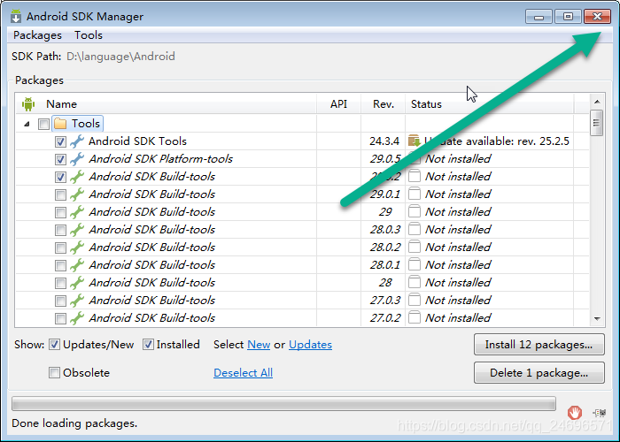This screenshot has height=442, width=620.
Task: Click the red stop icon at bottom
Action: tap(575, 413)
